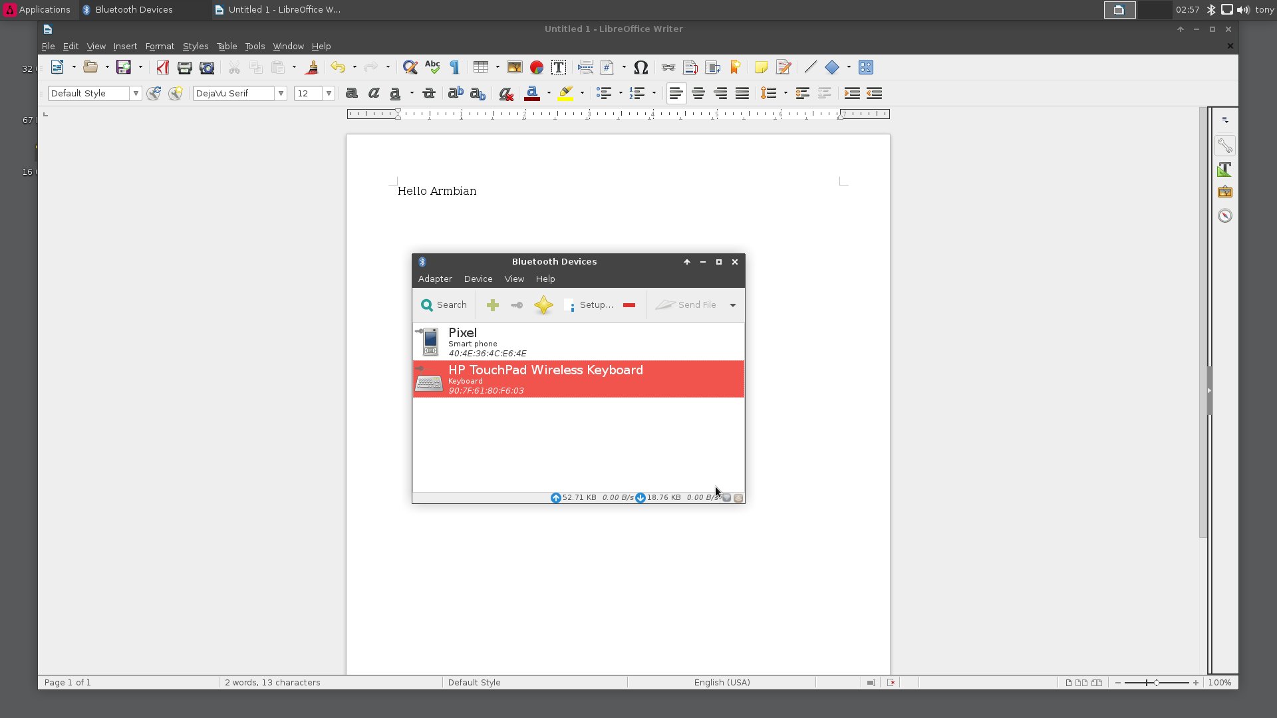Open sidebar Properties wrench icon
The width and height of the screenshot is (1277, 718).
click(x=1225, y=146)
